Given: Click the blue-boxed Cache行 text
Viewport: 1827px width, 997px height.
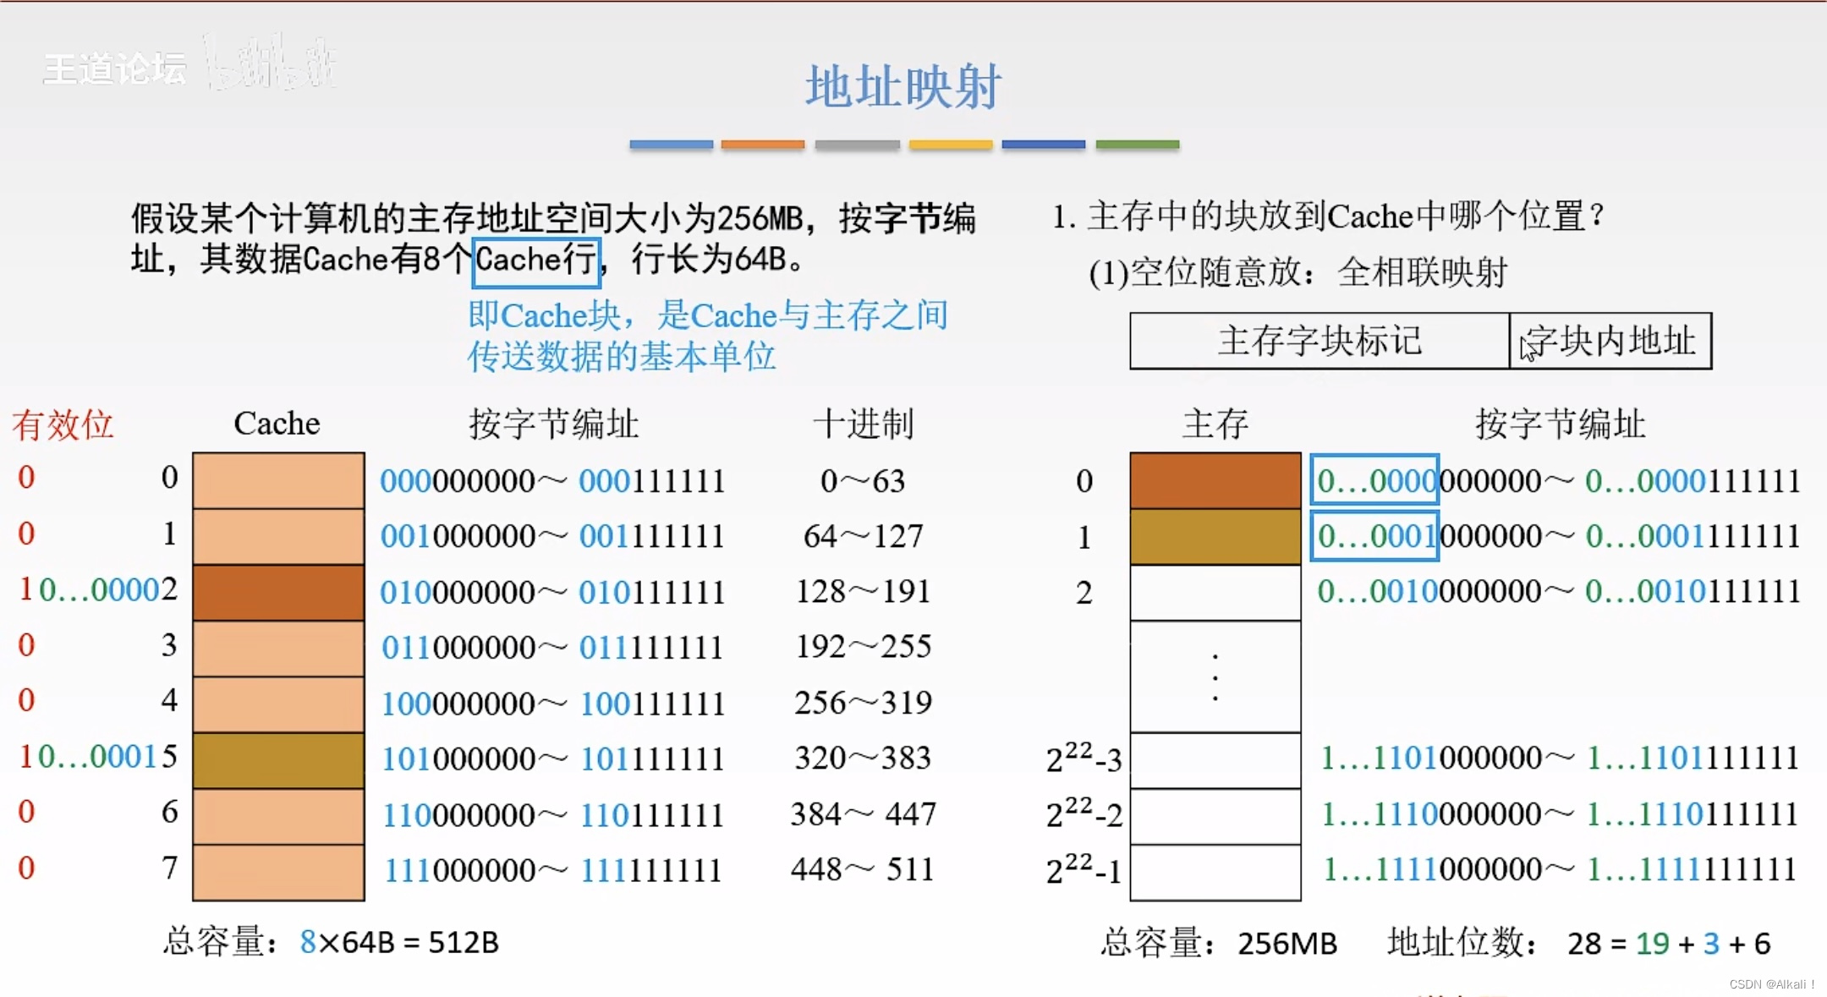Looking at the screenshot, I should [536, 260].
